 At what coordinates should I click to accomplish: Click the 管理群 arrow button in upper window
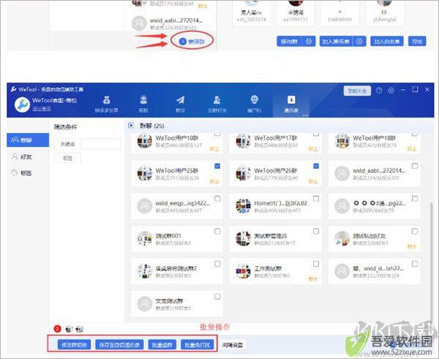tap(192, 42)
